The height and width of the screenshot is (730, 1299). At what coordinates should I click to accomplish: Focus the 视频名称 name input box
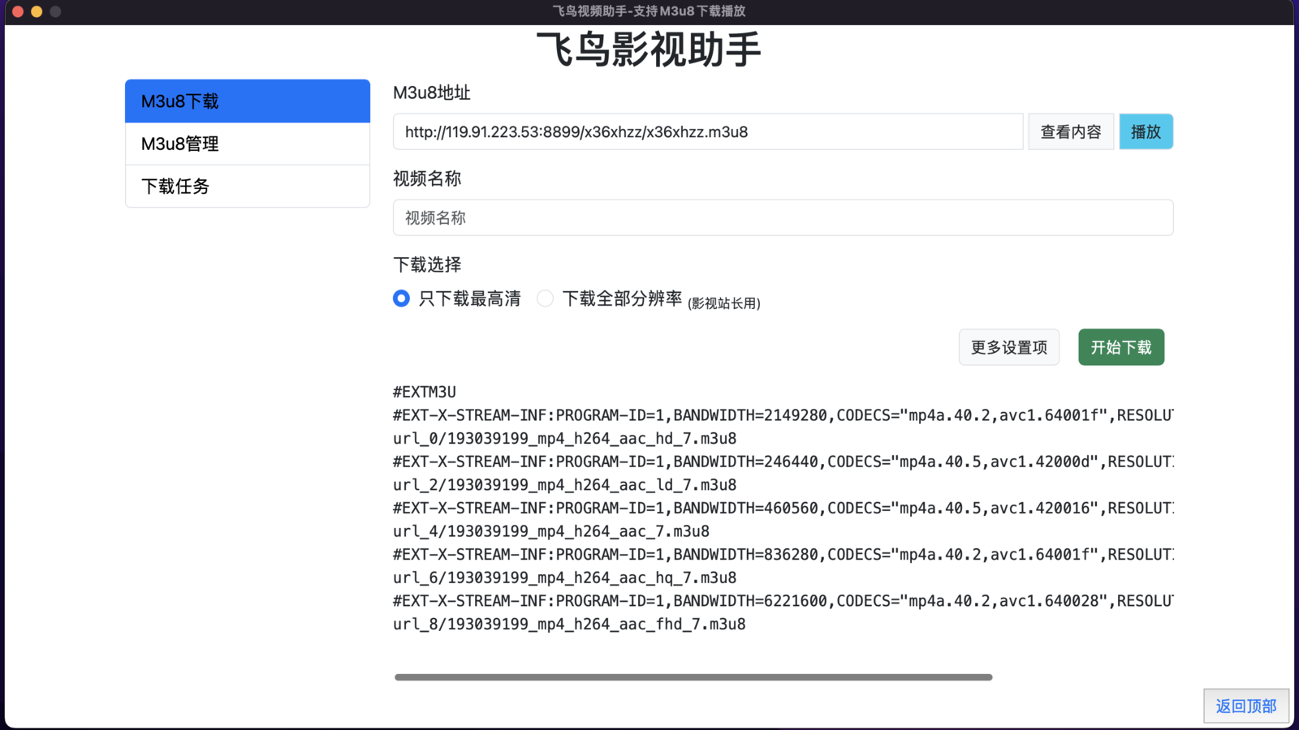pos(782,217)
